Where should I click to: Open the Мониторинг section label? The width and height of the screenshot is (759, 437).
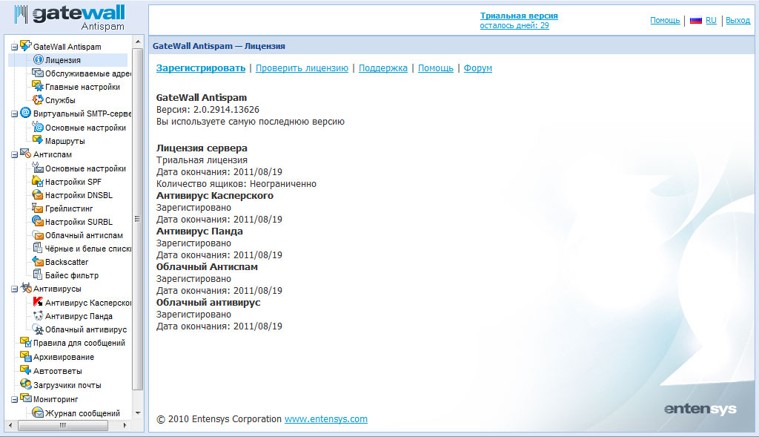(x=56, y=399)
